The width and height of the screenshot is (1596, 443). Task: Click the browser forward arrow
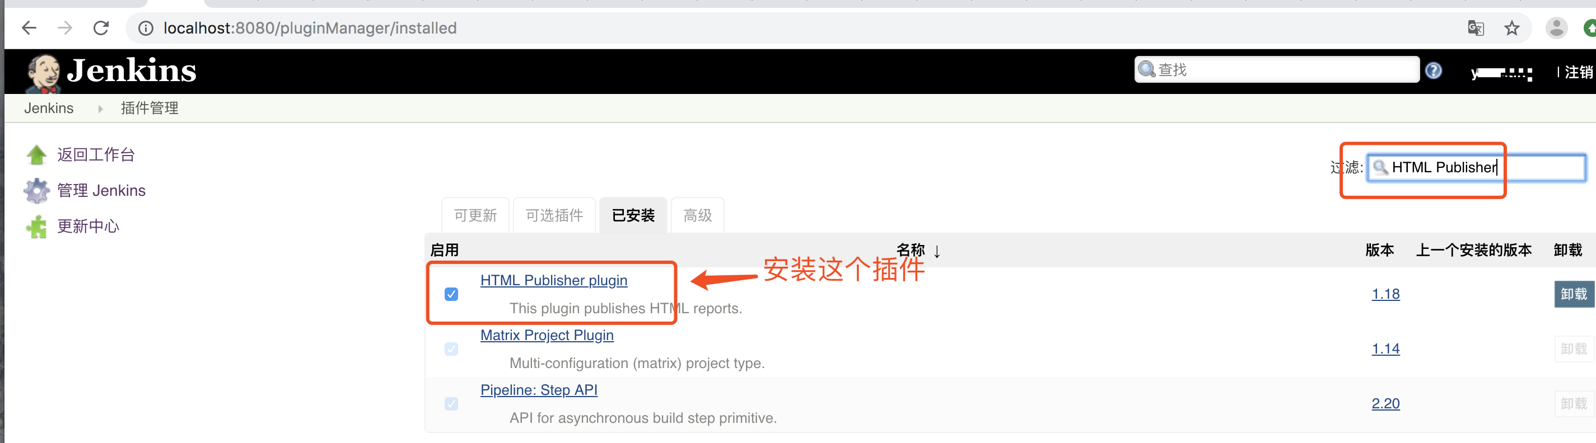tap(65, 28)
